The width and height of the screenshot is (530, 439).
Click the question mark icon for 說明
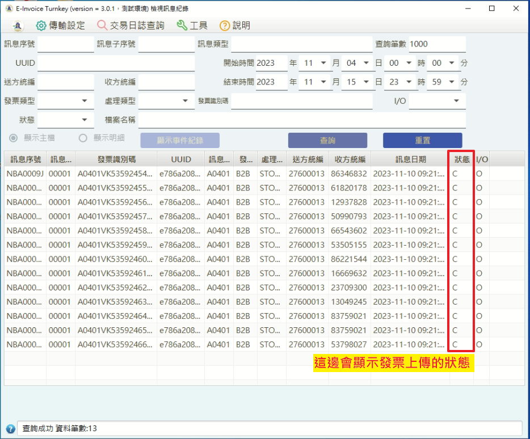coord(225,26)
